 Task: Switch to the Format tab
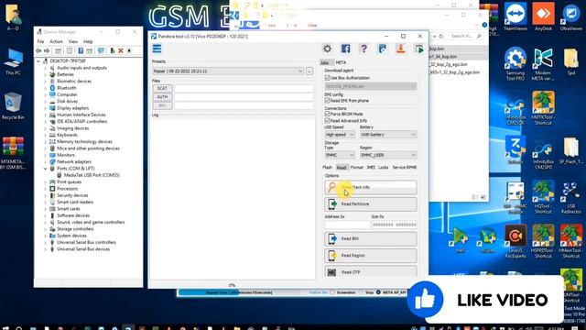click(357, 167)
